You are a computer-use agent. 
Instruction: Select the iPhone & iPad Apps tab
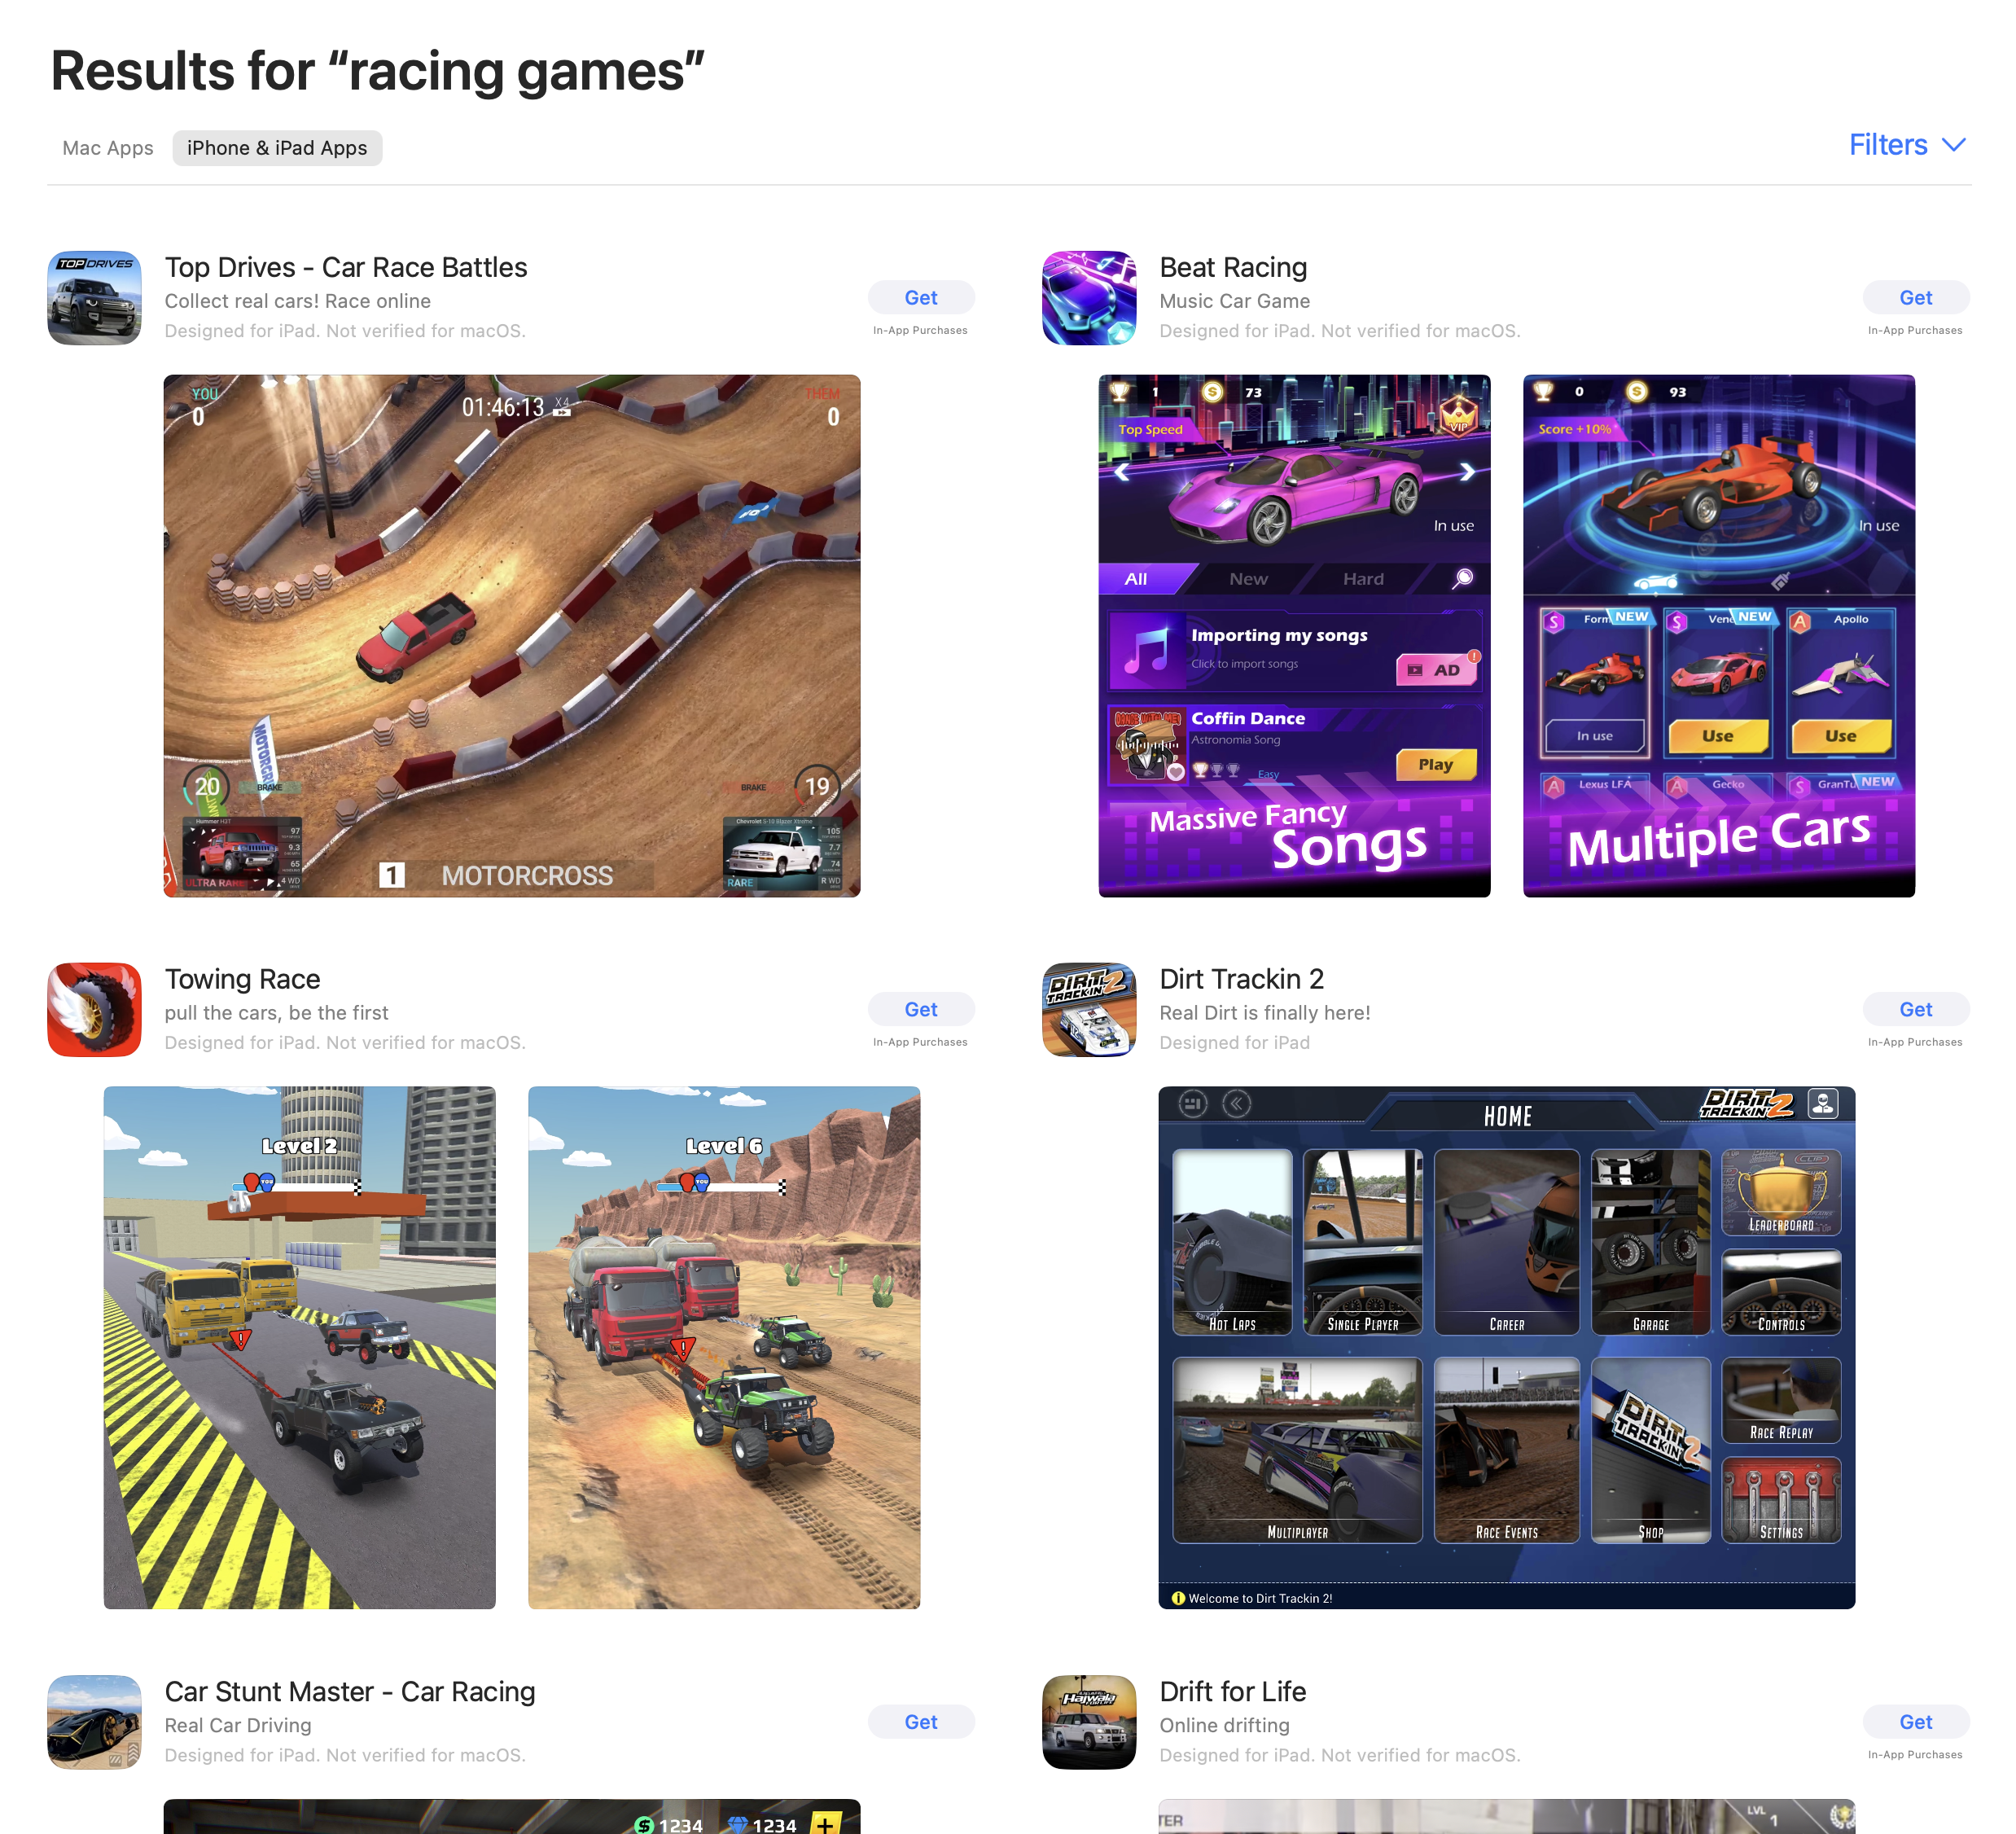(x=277, y=148)
